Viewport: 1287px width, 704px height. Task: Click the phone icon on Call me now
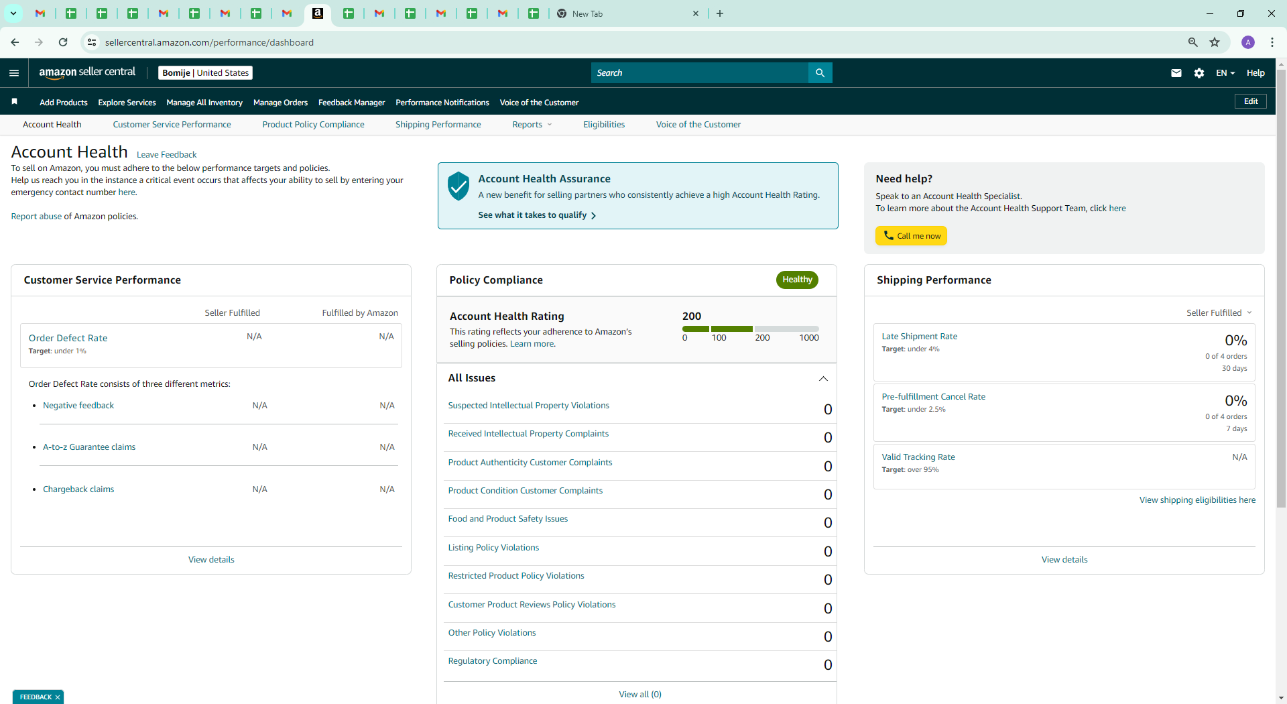click(888, 235)
